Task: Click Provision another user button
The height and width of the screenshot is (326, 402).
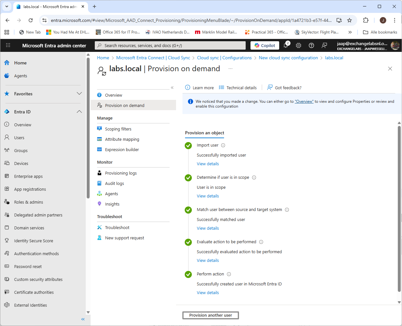Action: click(211, 315)
